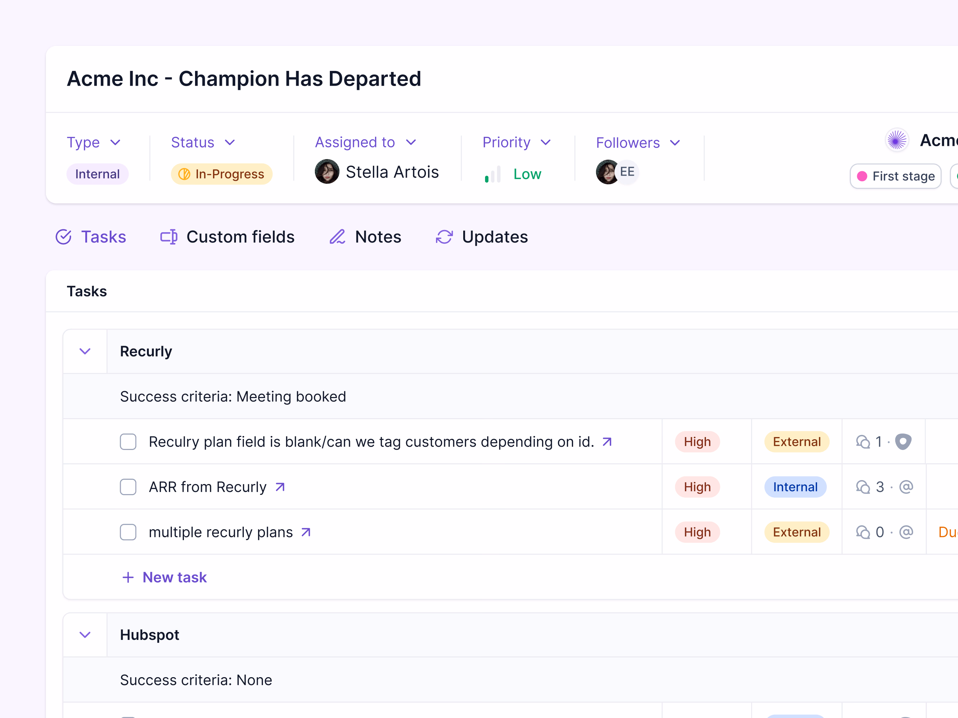Image resolution: width=958 pixels, height=718 pixels.
Task: Open multiple recurly plans via arrow icon
Action: pyautogui.click(x=306, y=532)
